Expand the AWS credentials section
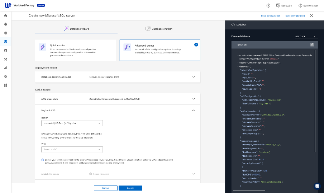This screenshot has height=193, width=324. [193, 99]
